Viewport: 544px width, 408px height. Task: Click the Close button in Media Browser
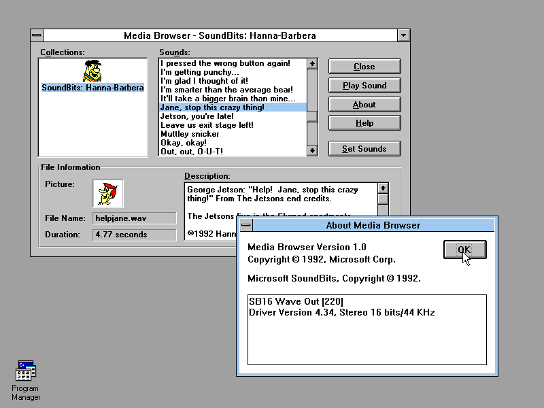click(364, 66)
